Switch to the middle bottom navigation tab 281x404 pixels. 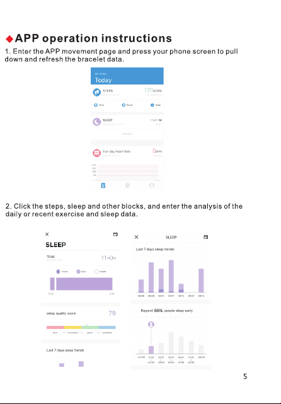click(127, 185)
